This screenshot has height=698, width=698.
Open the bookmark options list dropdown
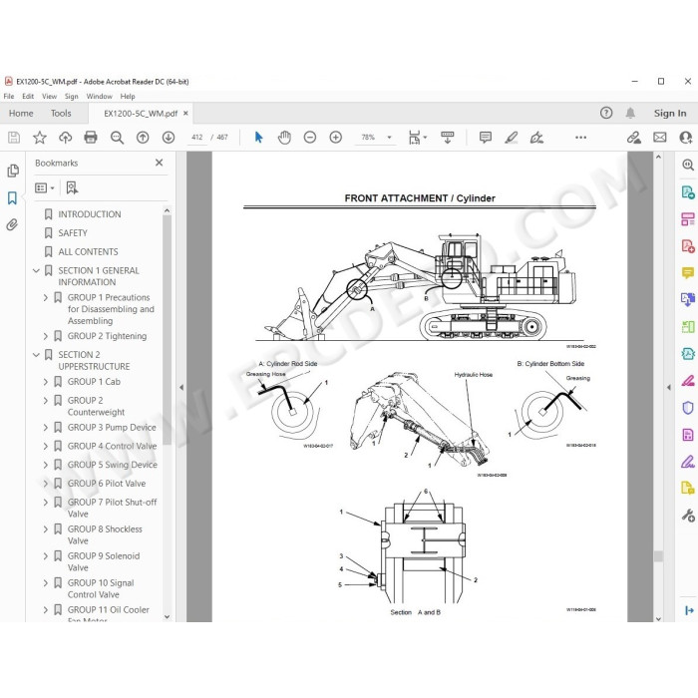45,187
